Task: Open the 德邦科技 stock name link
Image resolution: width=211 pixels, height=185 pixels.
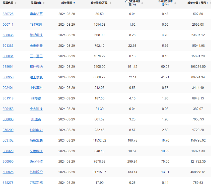Action: coord(36,35)
